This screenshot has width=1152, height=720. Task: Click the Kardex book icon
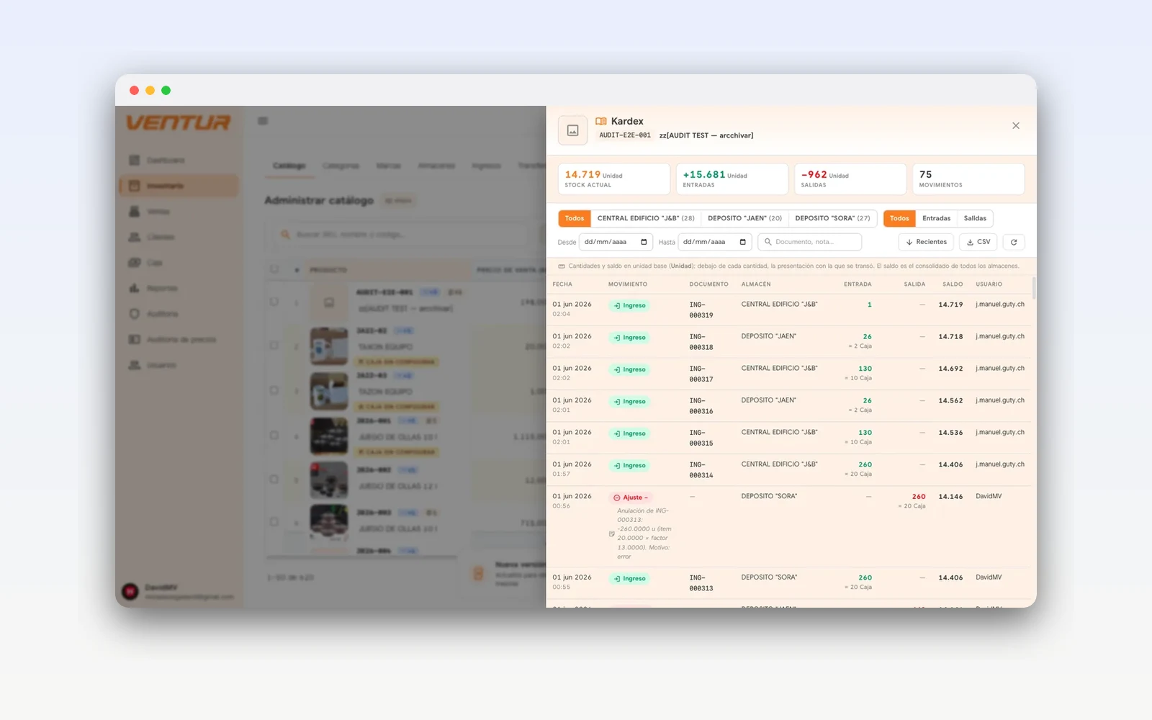pyautogui.click(x=601, y=121)
